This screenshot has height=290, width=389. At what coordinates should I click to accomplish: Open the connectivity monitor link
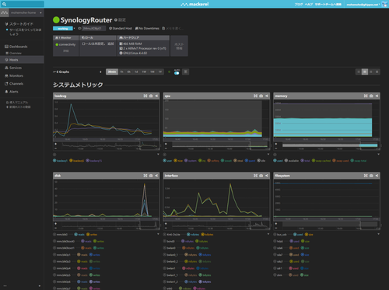(67, 44)
